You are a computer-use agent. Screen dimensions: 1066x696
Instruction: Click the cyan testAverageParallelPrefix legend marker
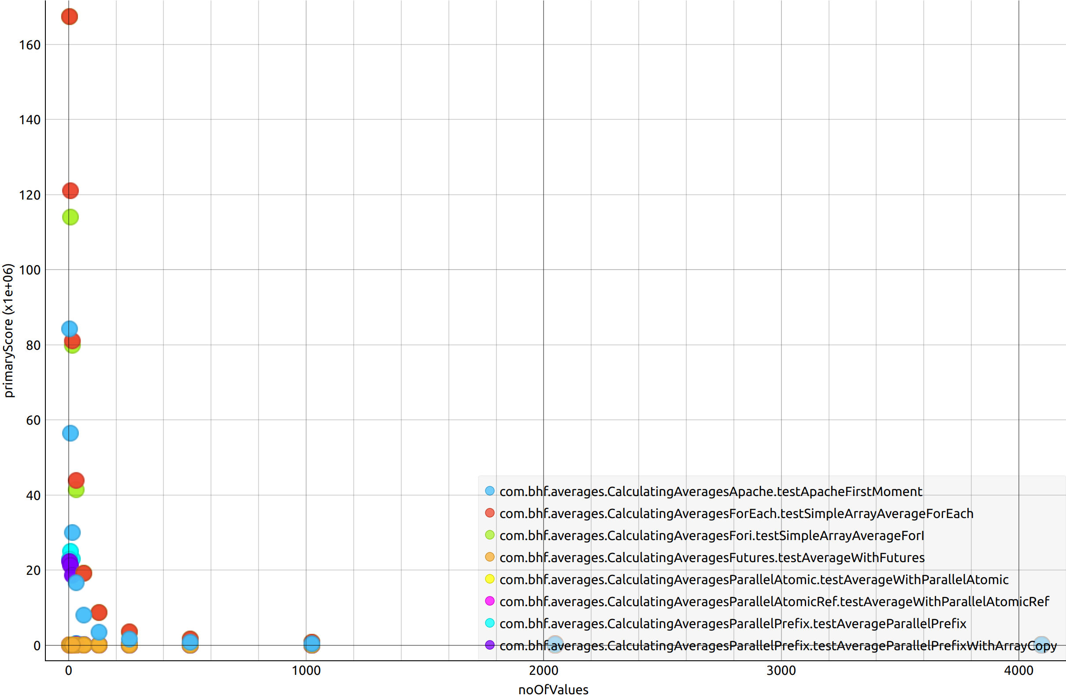tap(489, 623)
